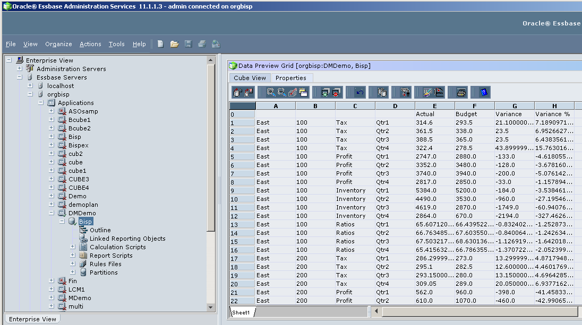Click row header 12 in grid
Image resolution: width=582 pixels, height=325 pixels.
242,216
